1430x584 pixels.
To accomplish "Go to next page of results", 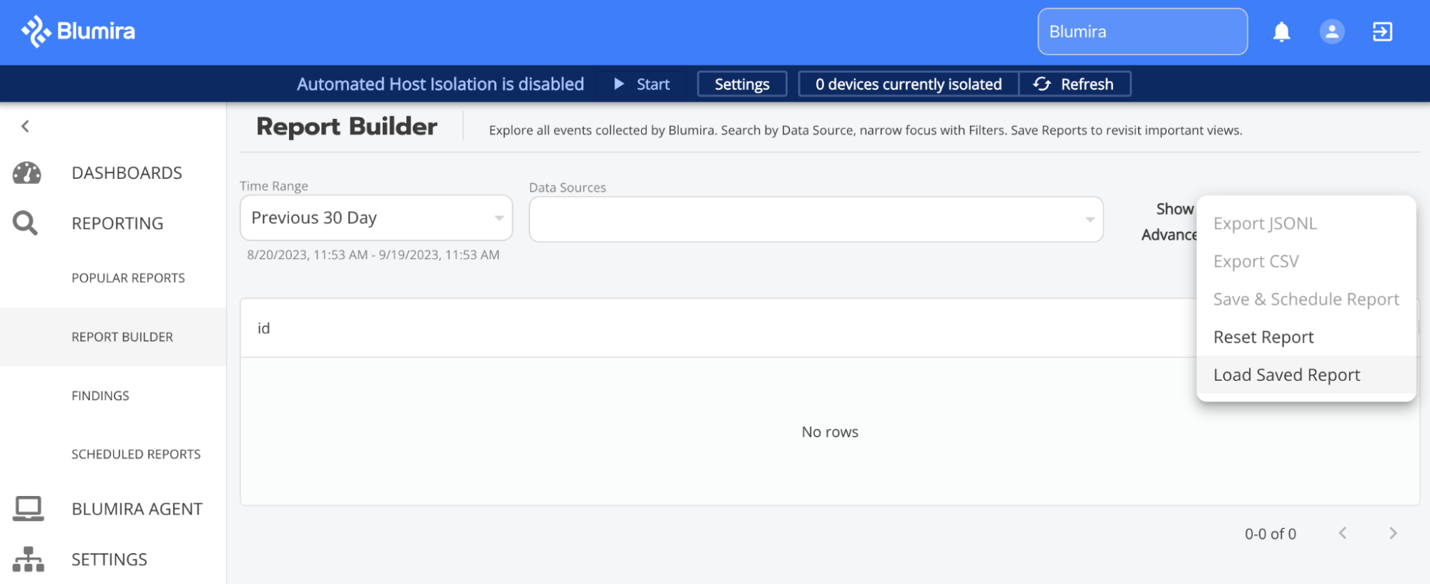I will (x=1393, y=533).
